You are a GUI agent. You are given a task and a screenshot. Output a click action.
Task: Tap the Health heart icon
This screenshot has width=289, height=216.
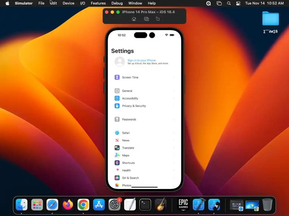point(117,170)
